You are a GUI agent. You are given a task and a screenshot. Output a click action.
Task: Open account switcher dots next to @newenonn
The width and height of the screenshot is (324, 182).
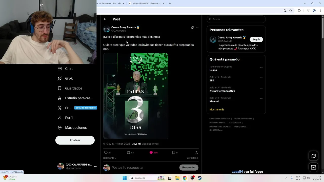click(95, 166)
